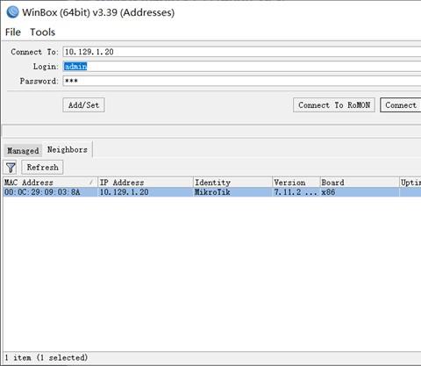This screenshot has height=366, width=421.
Task: Open the neighbors filter funnel icon
Action: coord(11,168)
